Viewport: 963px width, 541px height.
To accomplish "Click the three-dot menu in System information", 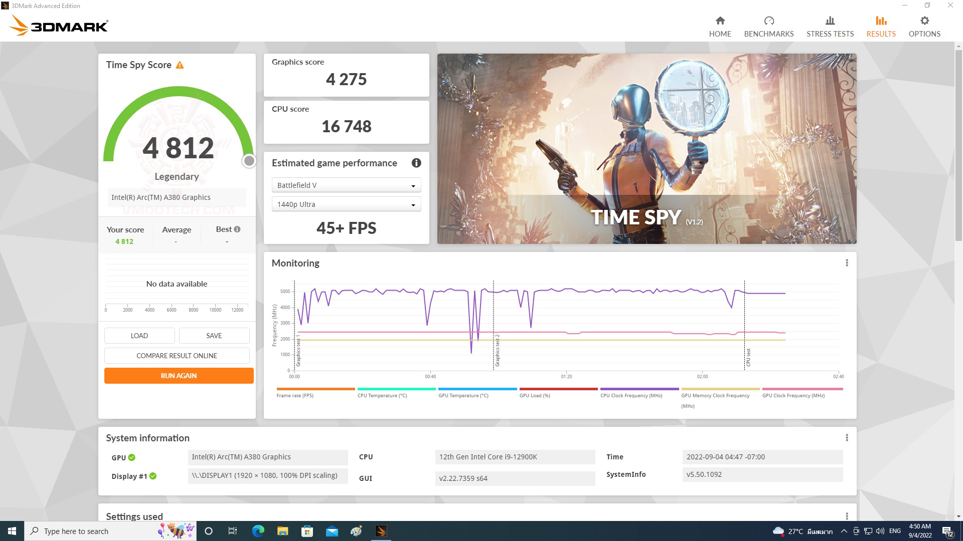I will 847,437.
